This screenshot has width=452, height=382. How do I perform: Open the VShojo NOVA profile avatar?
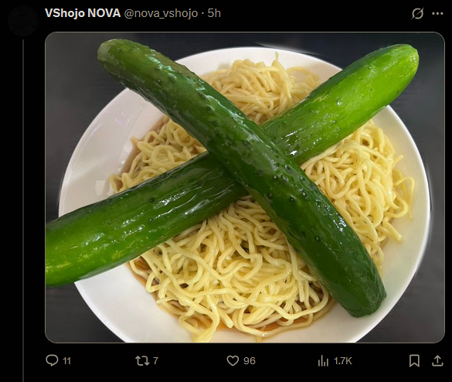coord(23,21)
